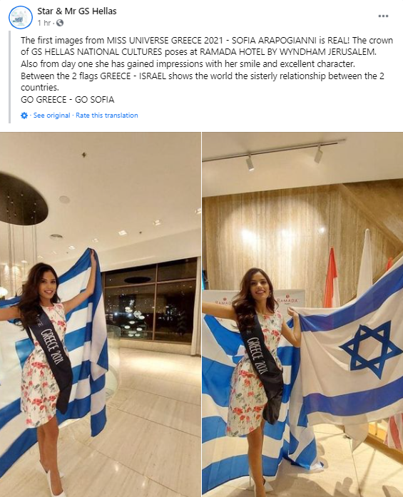The image size is (403, 497).
Task: Open the left photo with the Greek flag
Action: pos(100,314)
